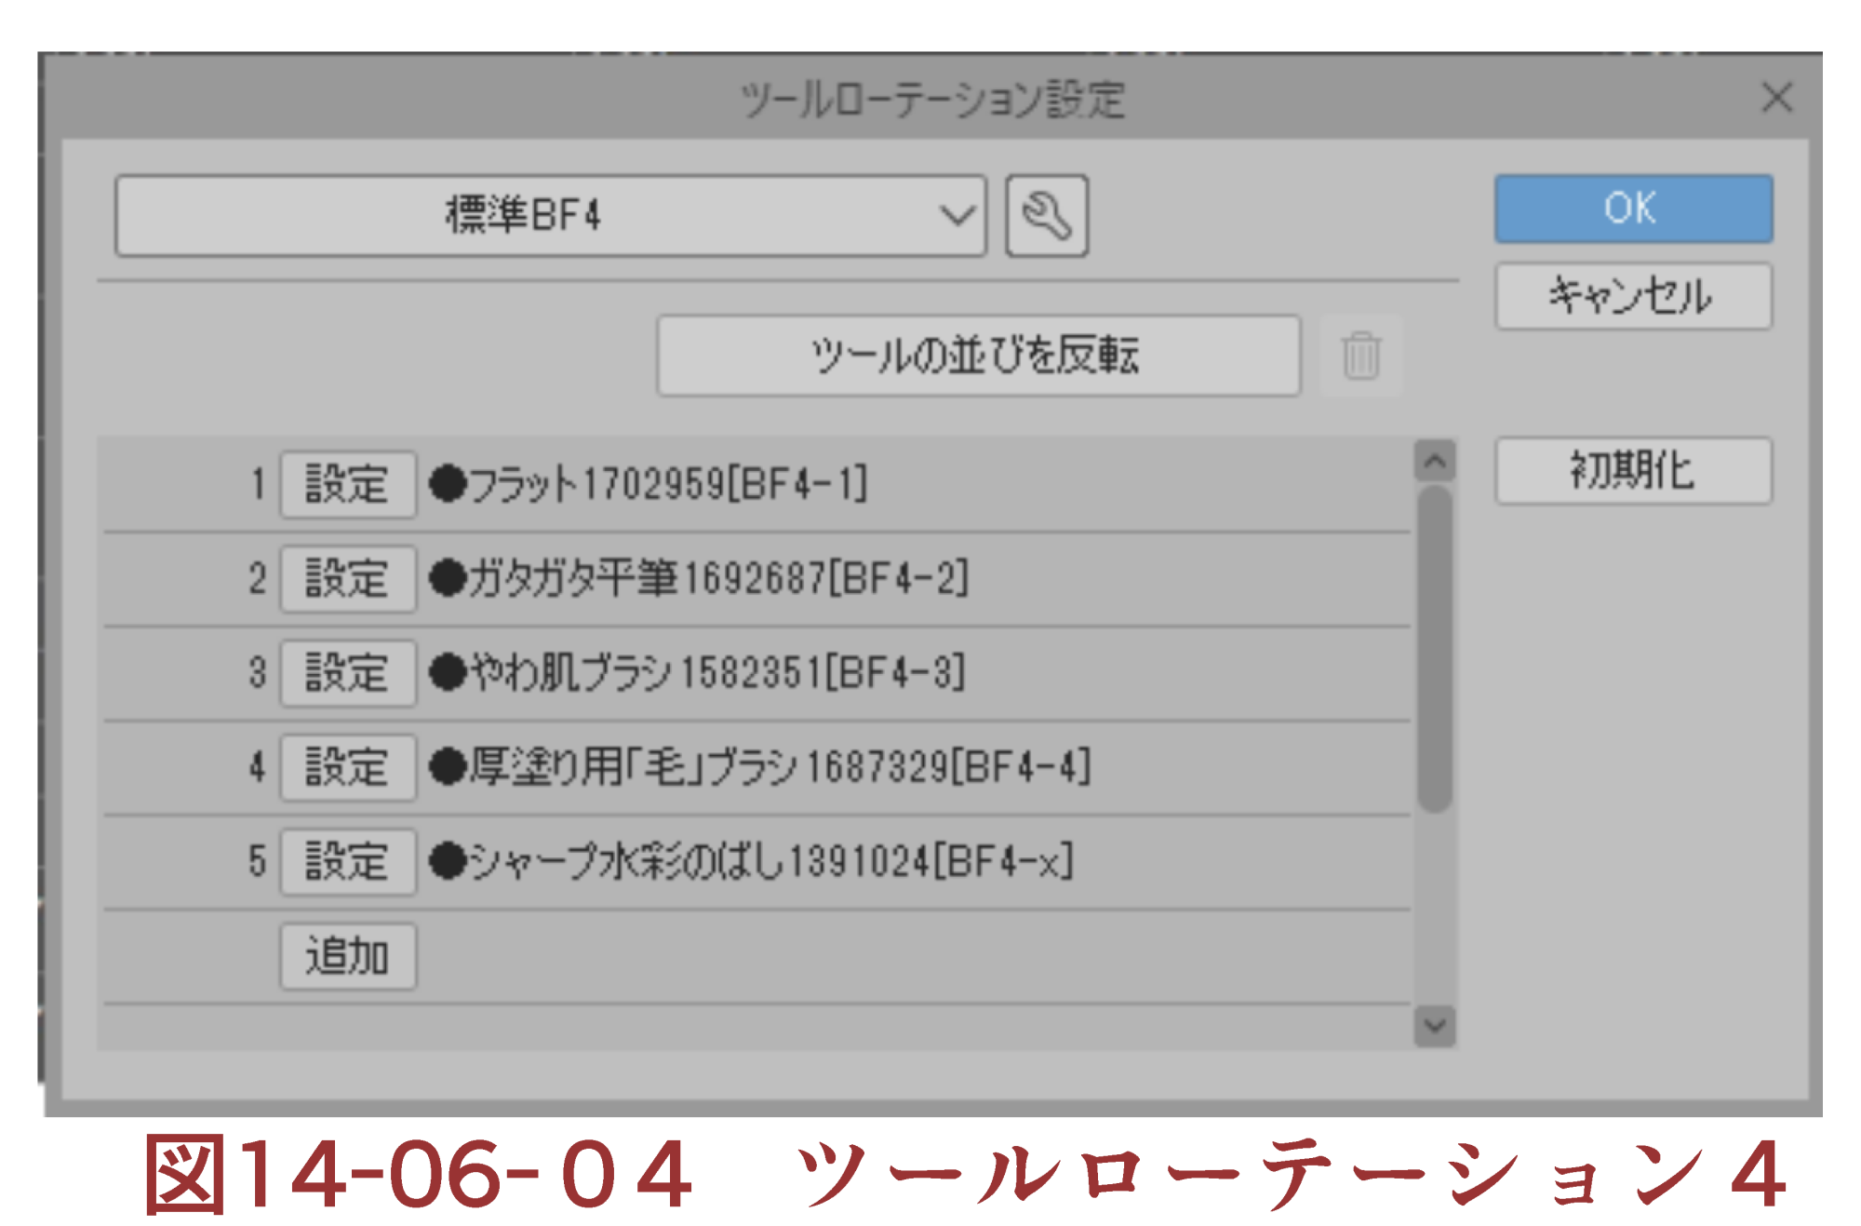This screenshot has width=1861, height=1226.
Task: Select ガタガタ平筆1692687[BF4-2] tool entry
Action: (700, 578)
